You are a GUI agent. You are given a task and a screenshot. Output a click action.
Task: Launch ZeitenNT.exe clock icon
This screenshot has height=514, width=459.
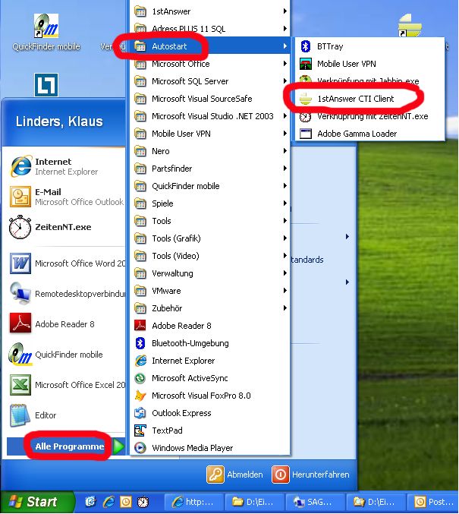[20, 227]
